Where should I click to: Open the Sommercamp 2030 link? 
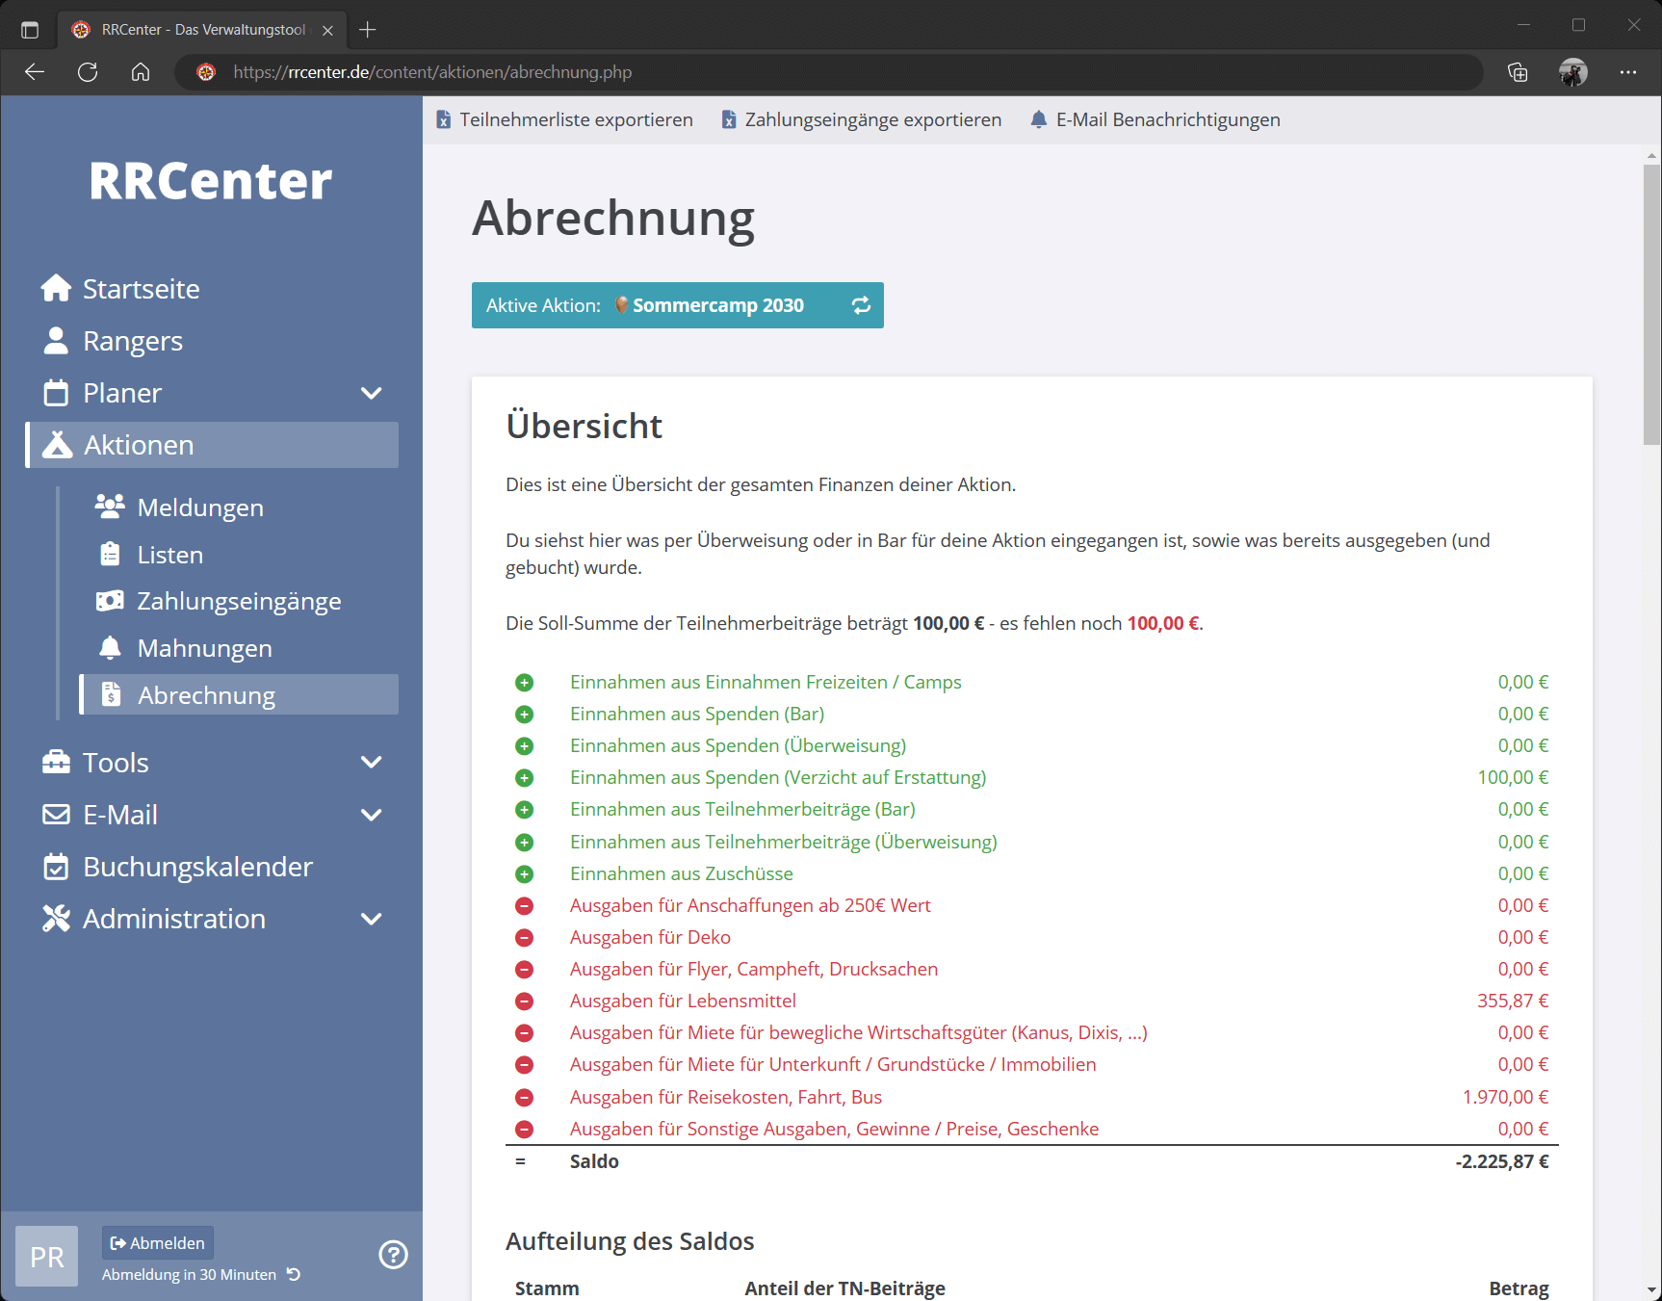(x=719, y=304)
